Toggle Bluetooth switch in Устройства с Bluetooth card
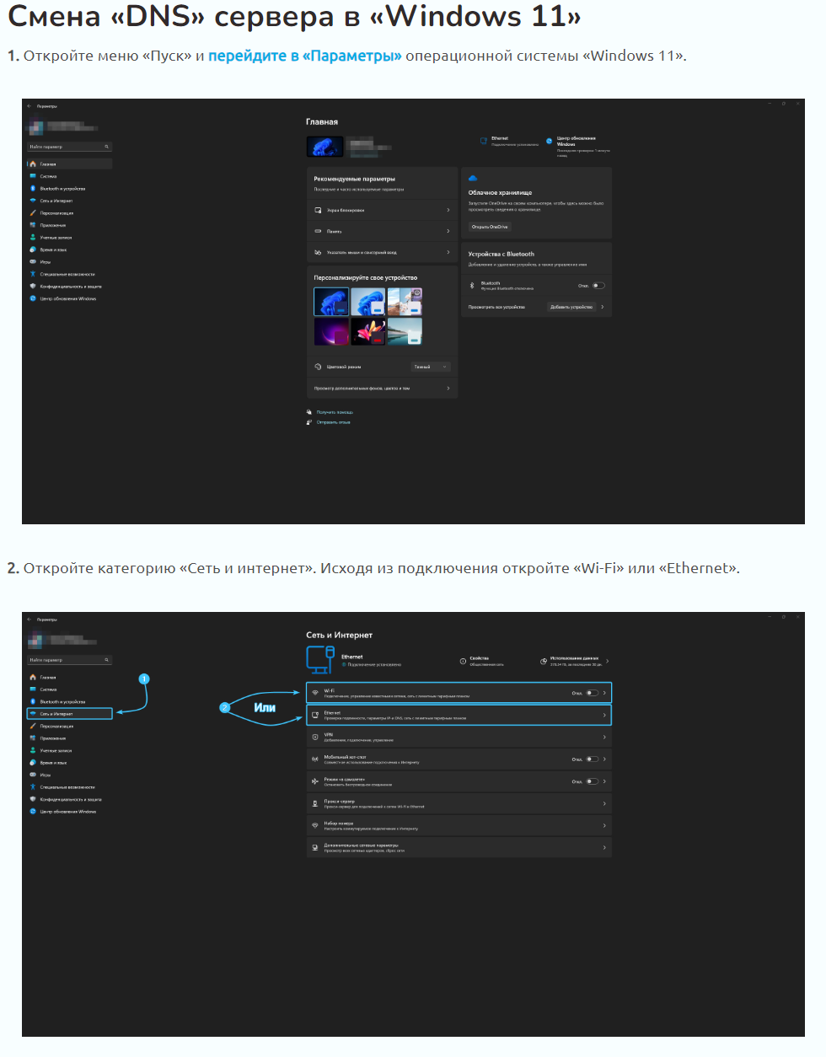The height and width of the screenshot is (1057, 826). click(x=598, y=286)
